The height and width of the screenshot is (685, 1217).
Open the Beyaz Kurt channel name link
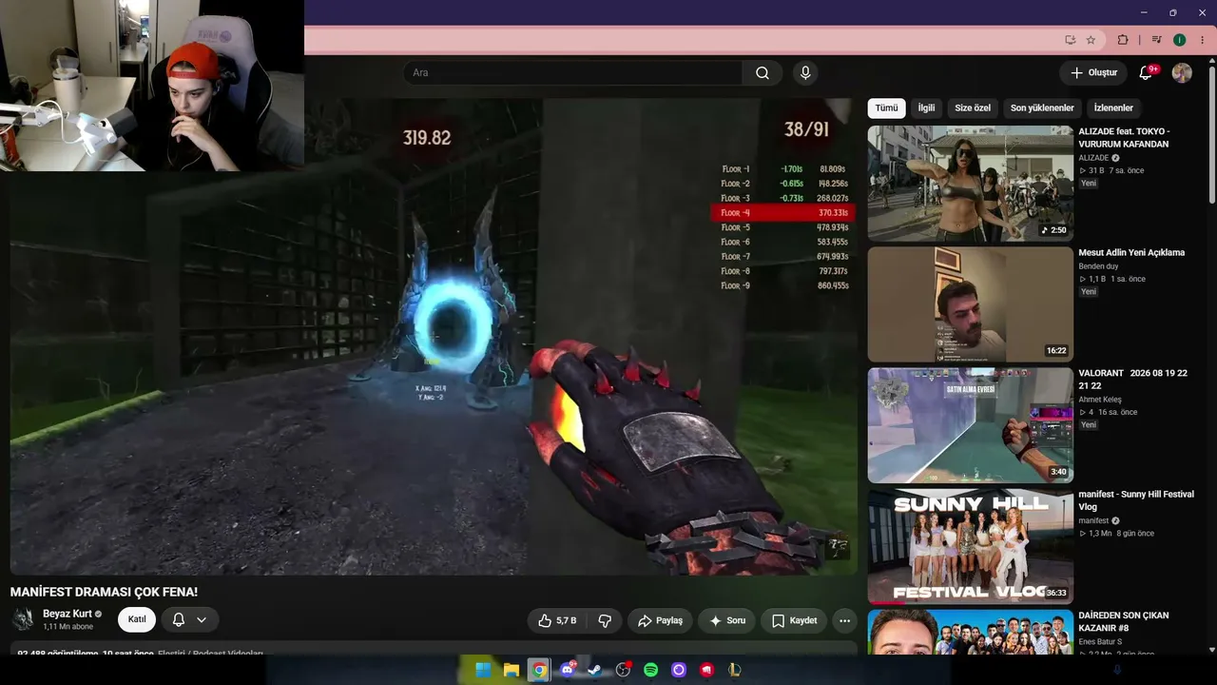click(68, 614)
